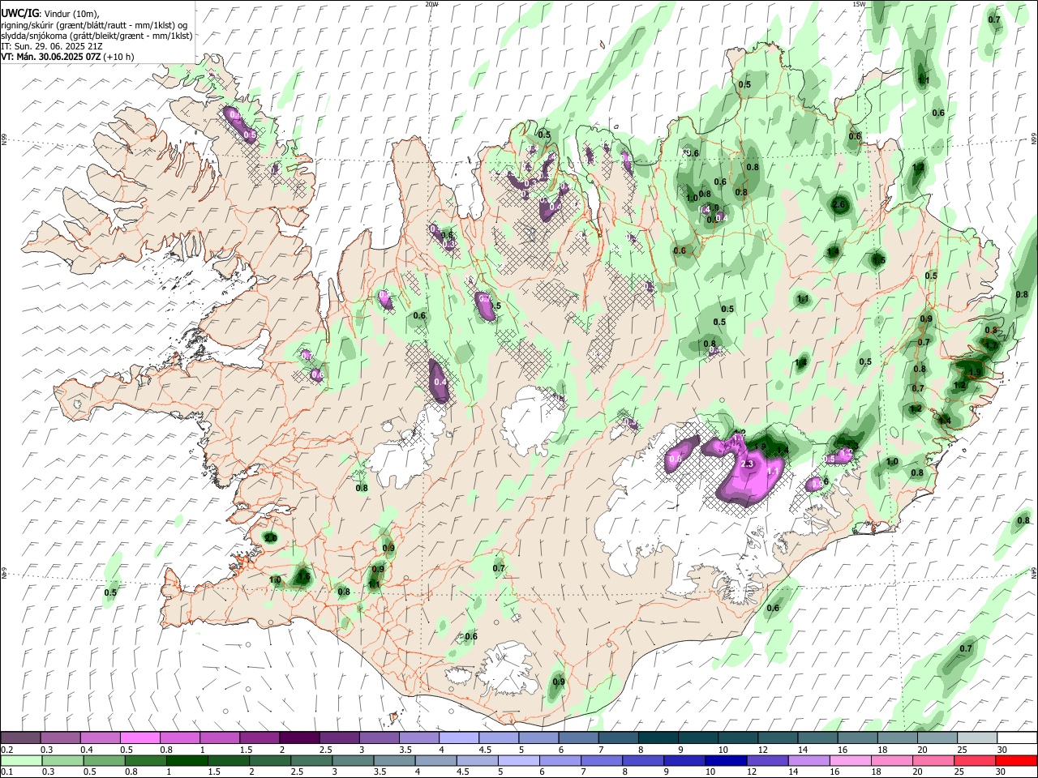Viewport: 1038px width, 778px height.
Task: Select the dark teal 8 swatch in top legend row
Action: tap(658, 737)
